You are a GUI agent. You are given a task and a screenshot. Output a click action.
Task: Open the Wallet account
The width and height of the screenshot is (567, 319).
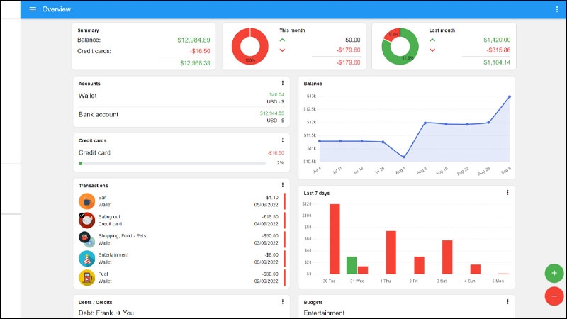pyautogui.click(x=181, y=98)
